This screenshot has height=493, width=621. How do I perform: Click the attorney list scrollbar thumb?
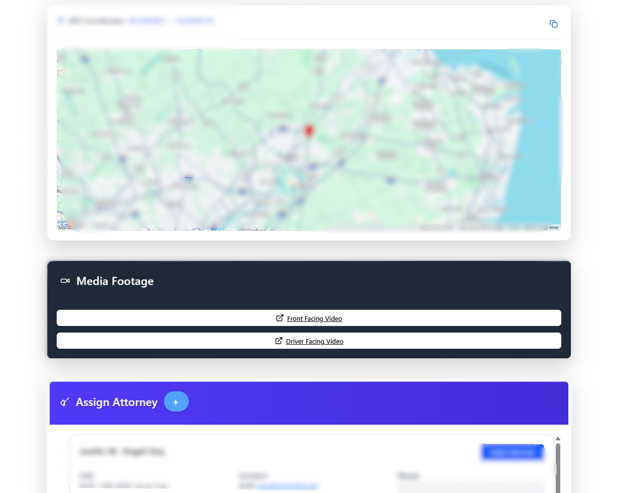[x=558, y=466]
